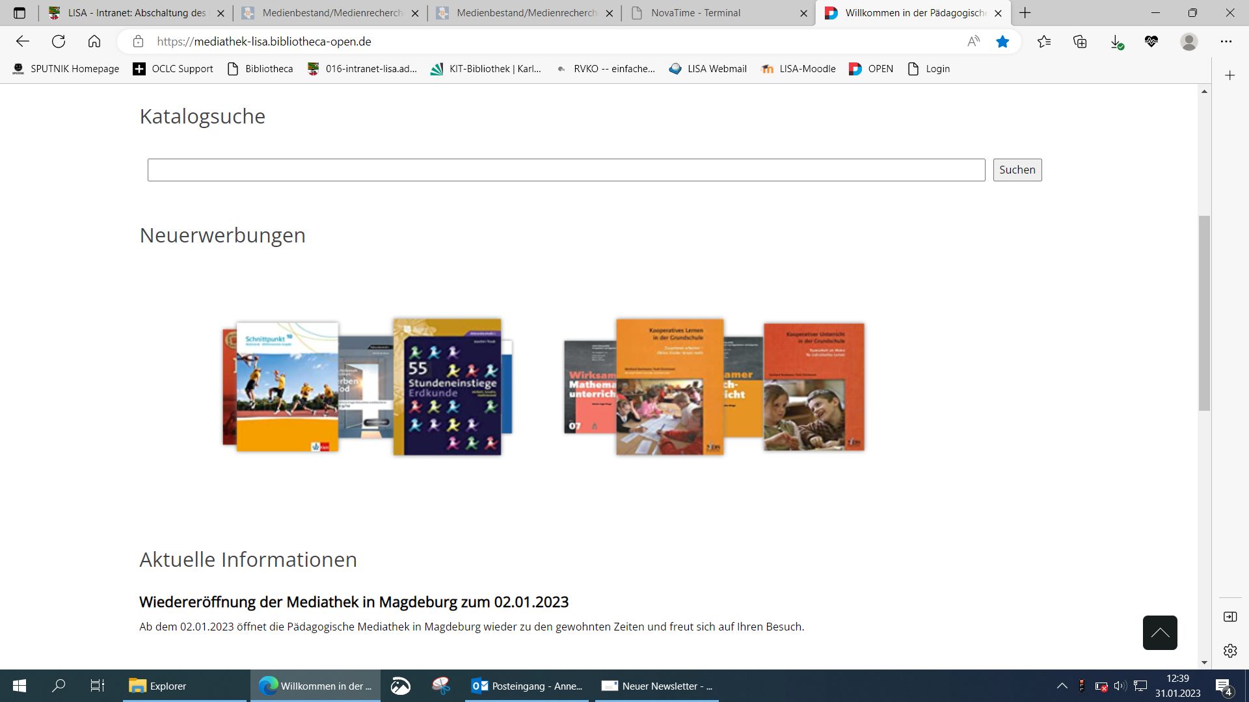1249x702 pixels.
Task: Open Explorer from the taskbar
Action: coord(185,686)
